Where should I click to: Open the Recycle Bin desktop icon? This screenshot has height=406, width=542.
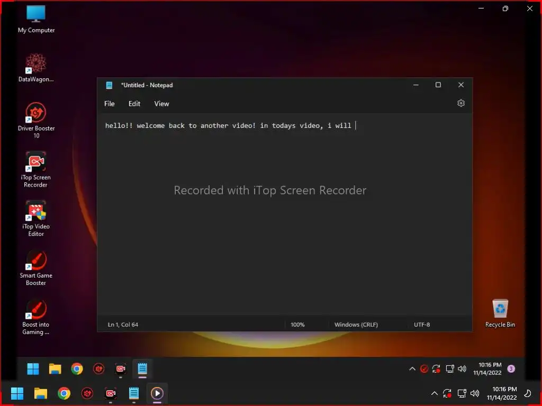point(500,313)
